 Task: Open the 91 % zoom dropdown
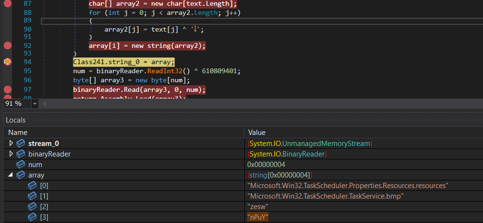[x=35, y=104]
